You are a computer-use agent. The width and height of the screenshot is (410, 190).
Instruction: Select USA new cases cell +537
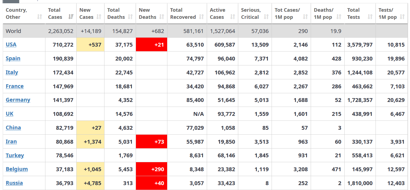coord(91,44)
